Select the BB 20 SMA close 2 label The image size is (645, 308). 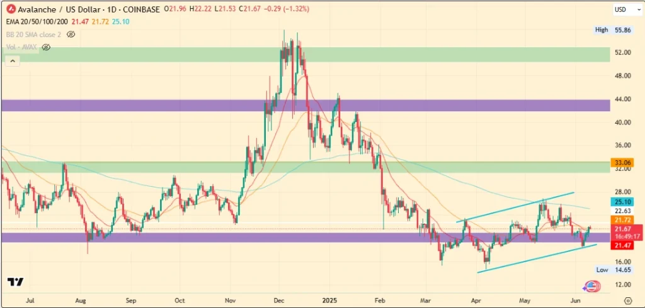pos(33,35)
